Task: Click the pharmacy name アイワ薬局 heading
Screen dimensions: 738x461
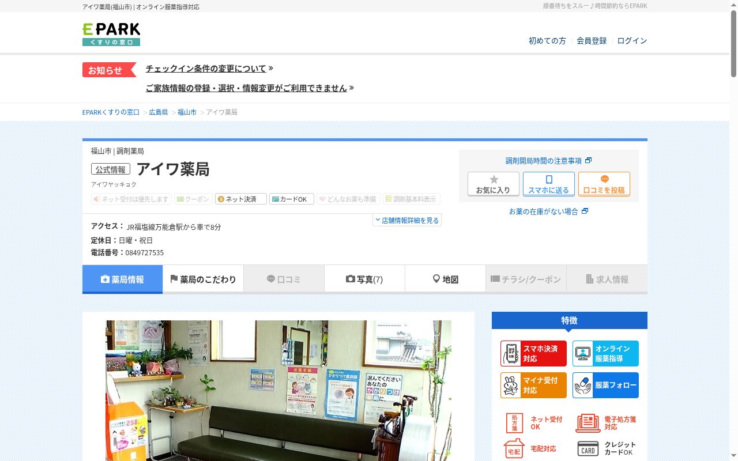Action: click(x=173, y=169)
